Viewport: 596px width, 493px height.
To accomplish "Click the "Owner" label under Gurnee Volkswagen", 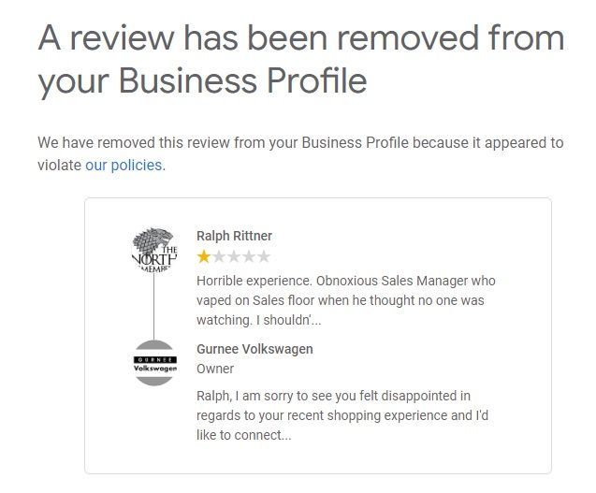I will point(215,370).
